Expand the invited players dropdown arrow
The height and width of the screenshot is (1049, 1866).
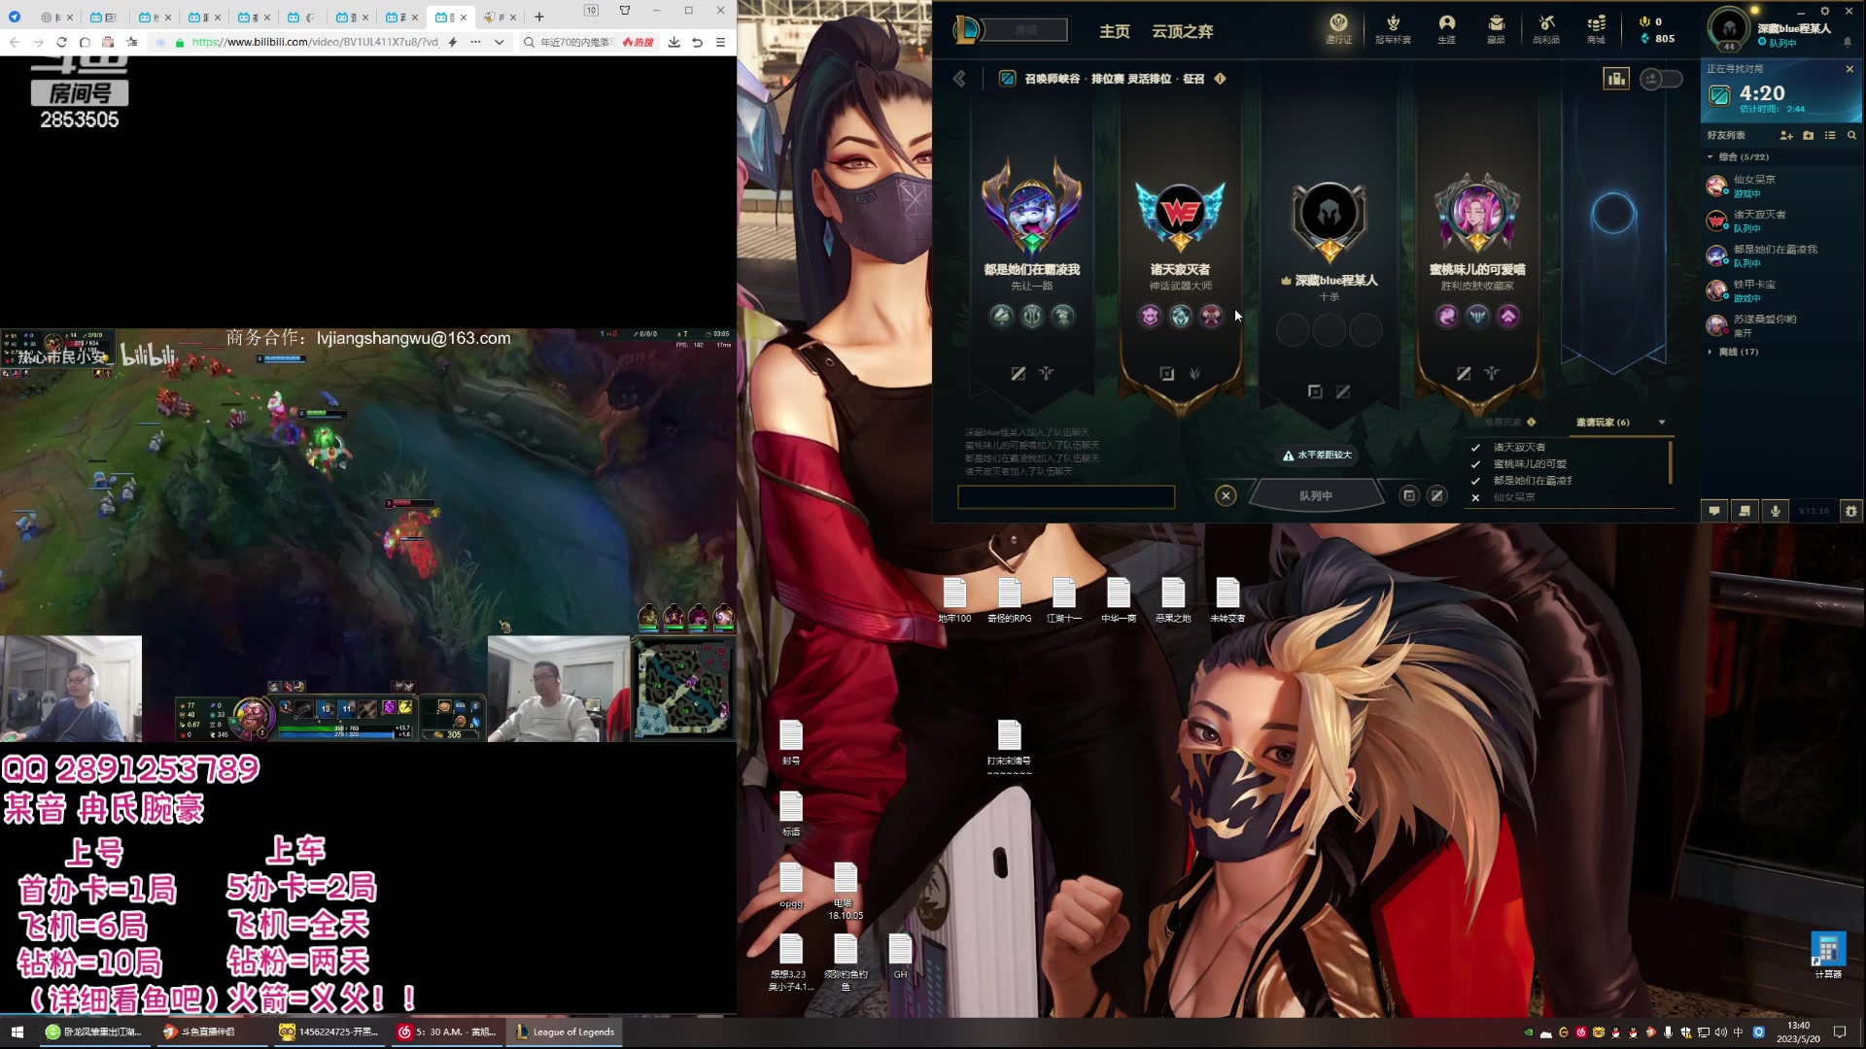1662,423
